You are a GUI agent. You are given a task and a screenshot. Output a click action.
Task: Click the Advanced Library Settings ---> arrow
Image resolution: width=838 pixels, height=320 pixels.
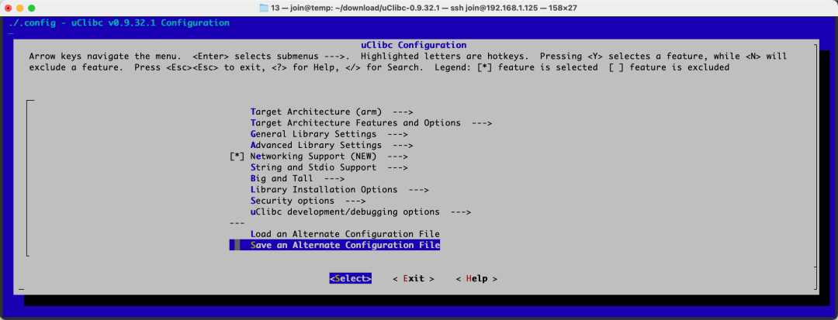(403, 145)
